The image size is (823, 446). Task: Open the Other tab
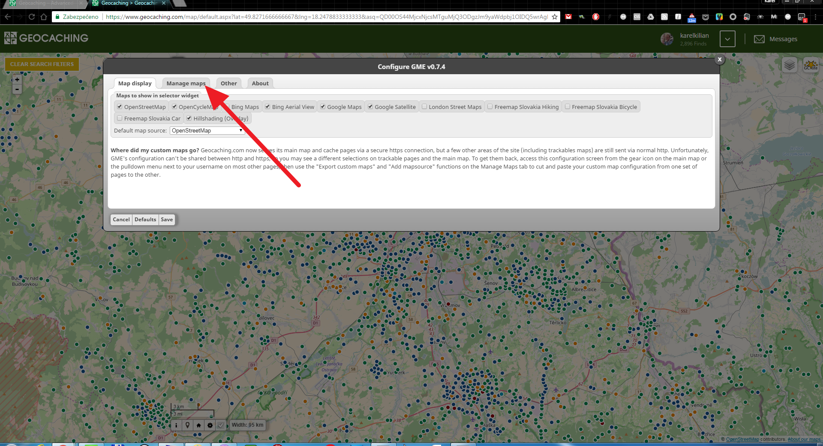click(x=229, y=83)
